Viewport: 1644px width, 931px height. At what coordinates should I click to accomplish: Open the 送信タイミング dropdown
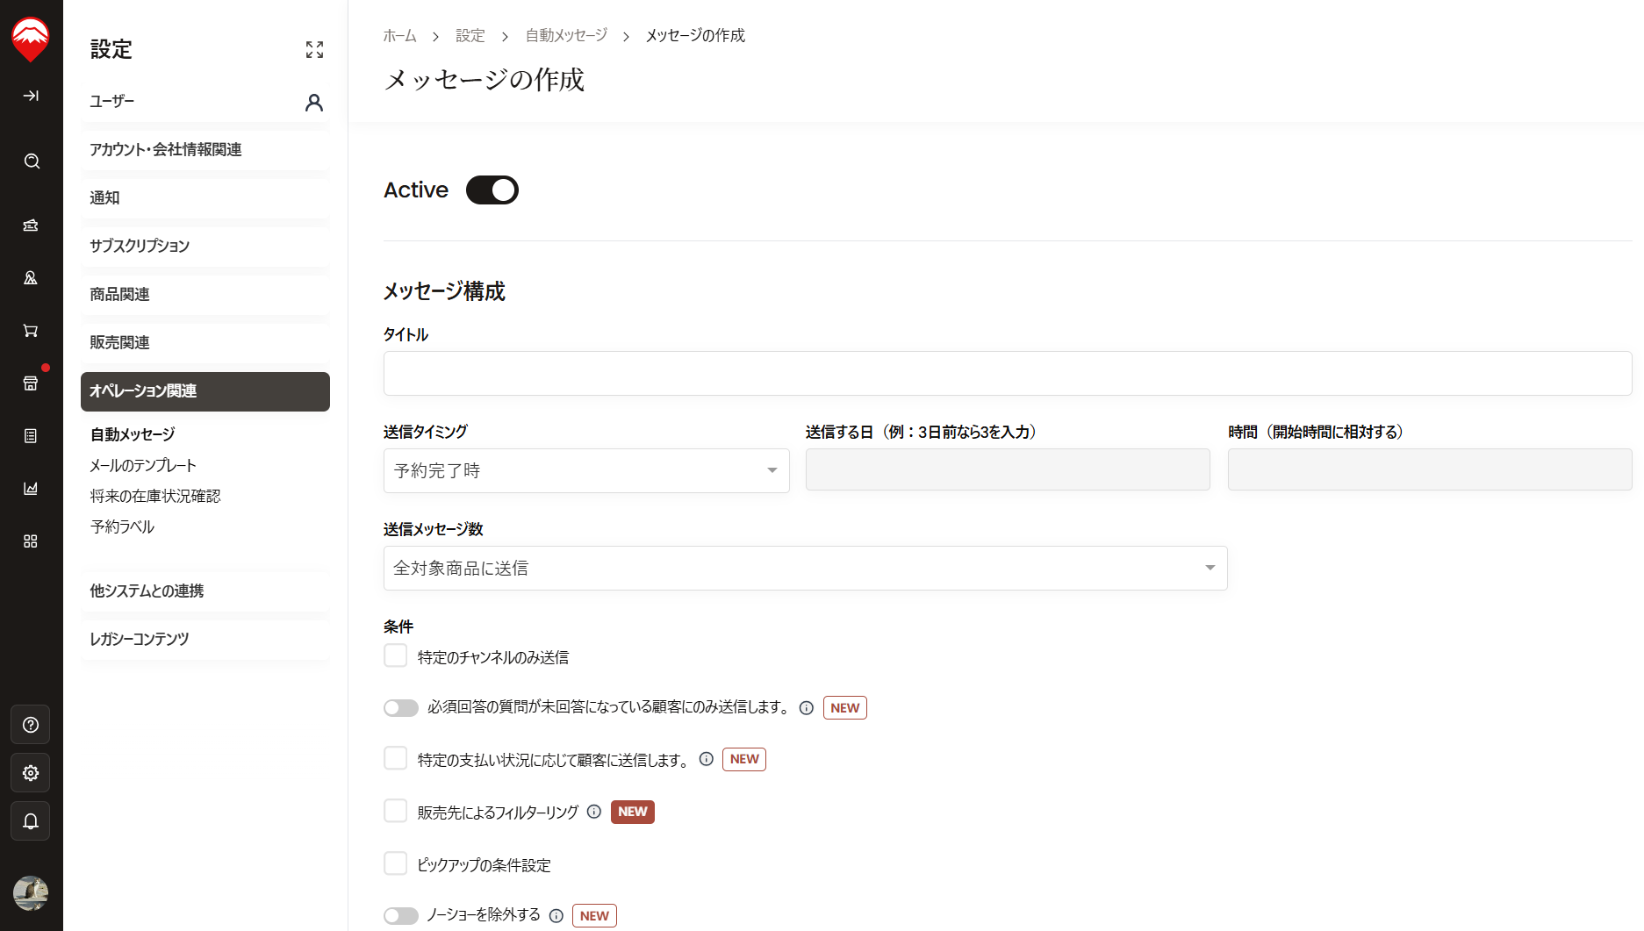point(586,471)
